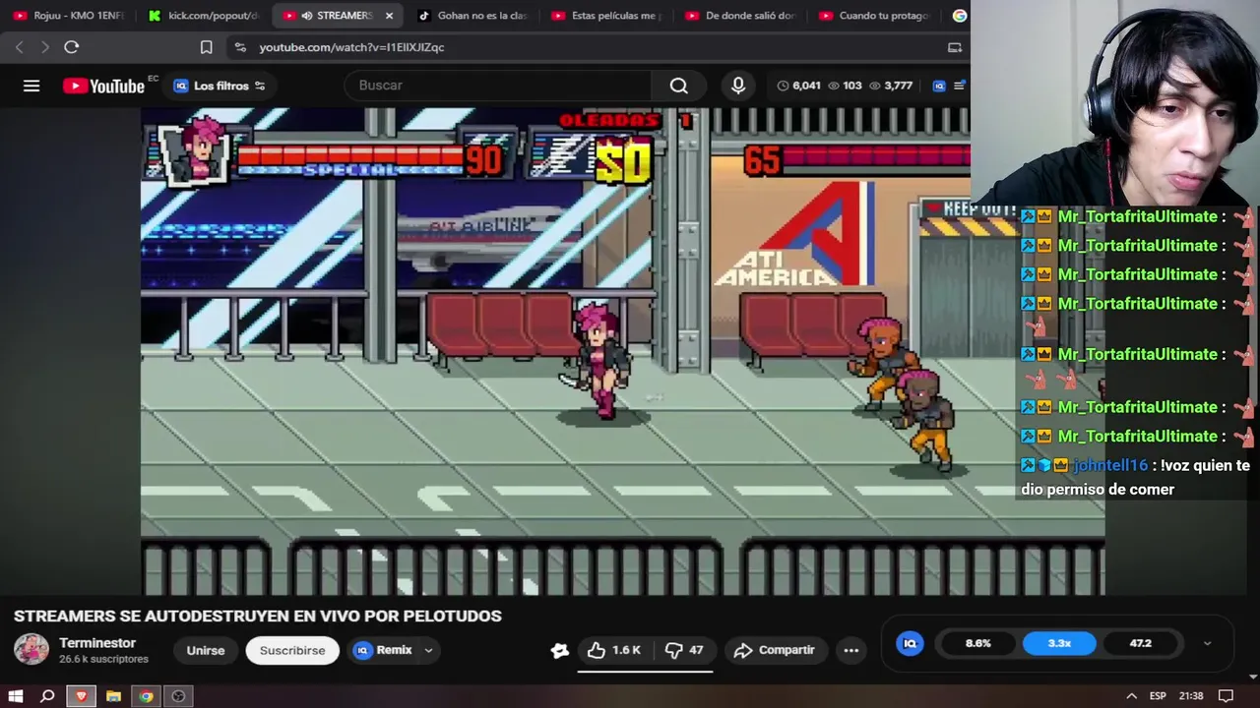The width and height of the screenshot is (1260, 708).
Task: Click the Buscar search field
Action: pyautogui.click(x=498, y=86)
